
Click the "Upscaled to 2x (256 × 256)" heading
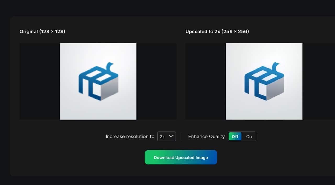point(217,31)
